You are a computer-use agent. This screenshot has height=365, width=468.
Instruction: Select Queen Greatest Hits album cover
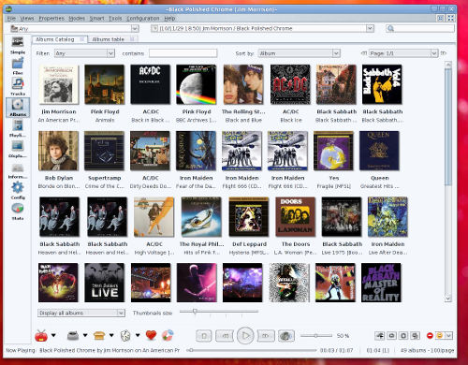[379, 151]
